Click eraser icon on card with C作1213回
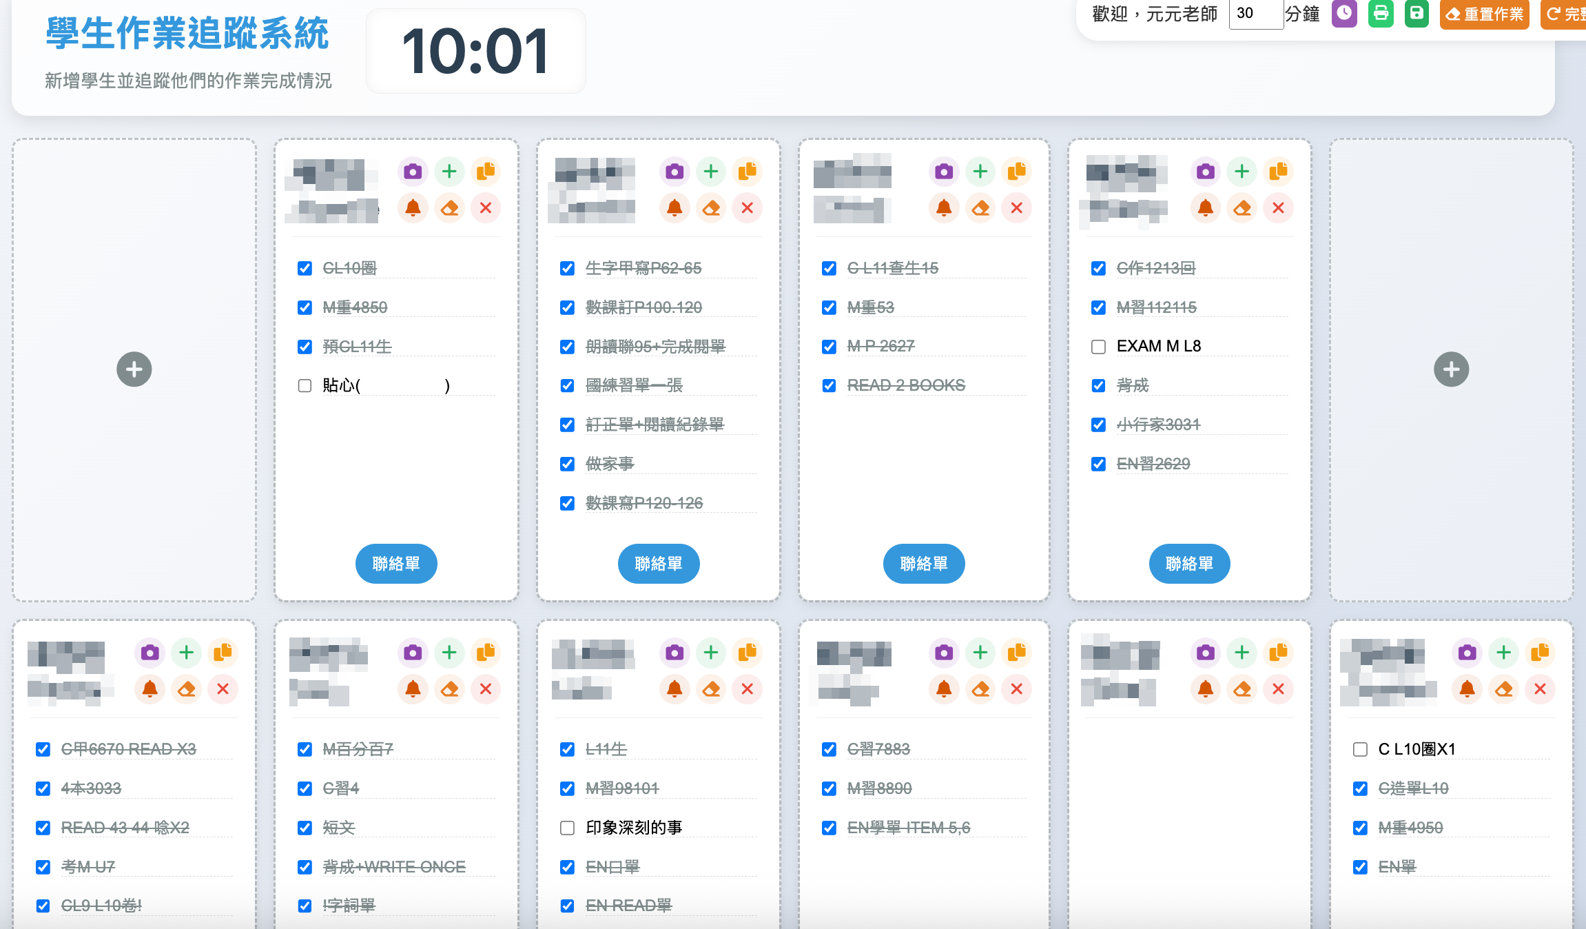Viewport: 1586px width, 929px height. tap(1242, 208)
